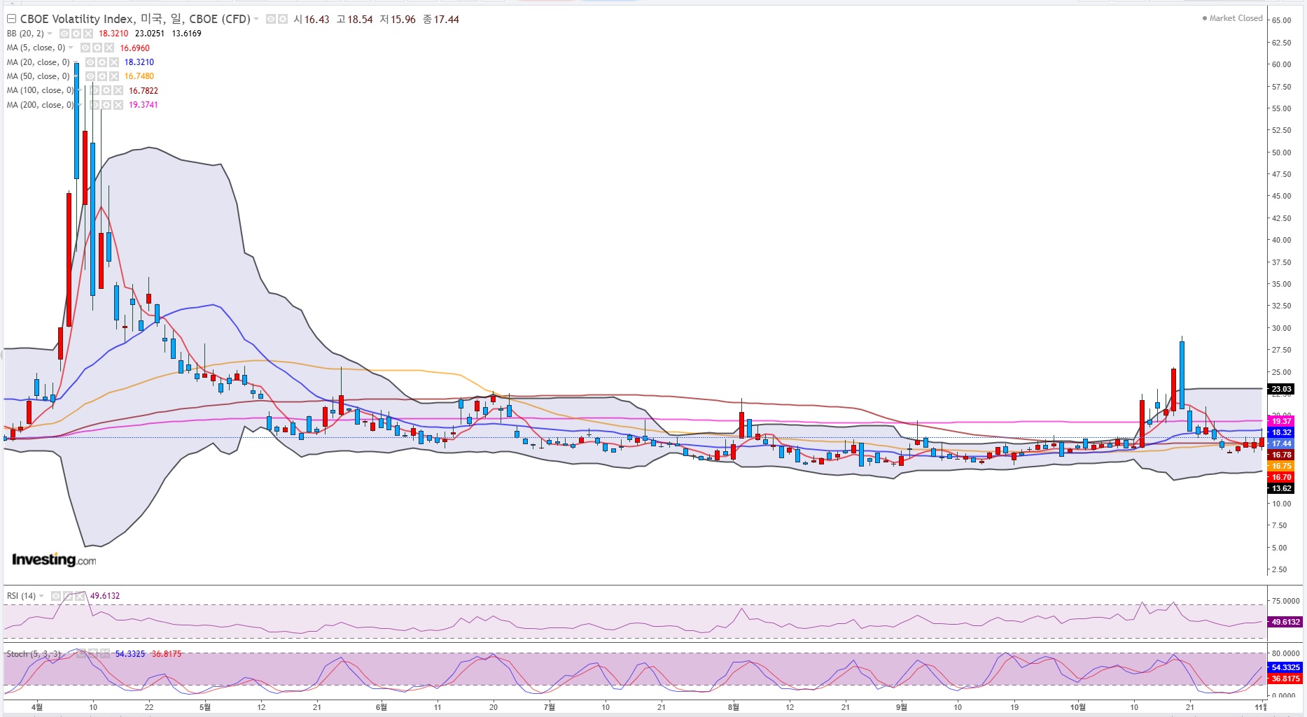Remove the Stoch (5, 3, 3) indicator

(x=105, y=654)
